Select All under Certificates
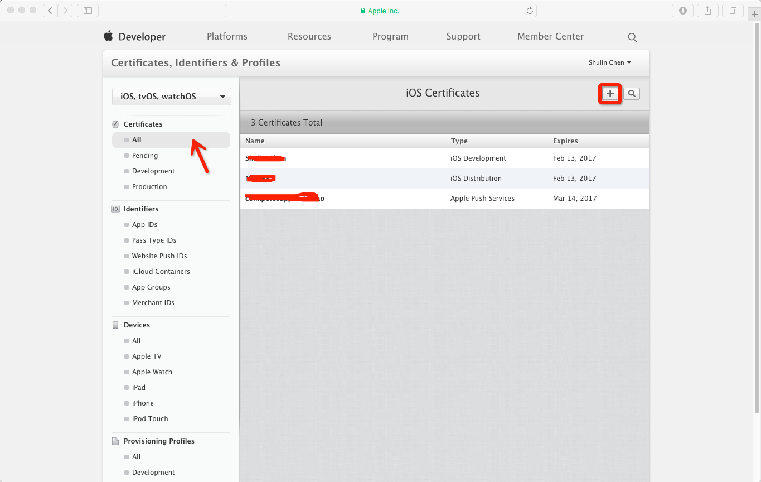 pos(171,140)
